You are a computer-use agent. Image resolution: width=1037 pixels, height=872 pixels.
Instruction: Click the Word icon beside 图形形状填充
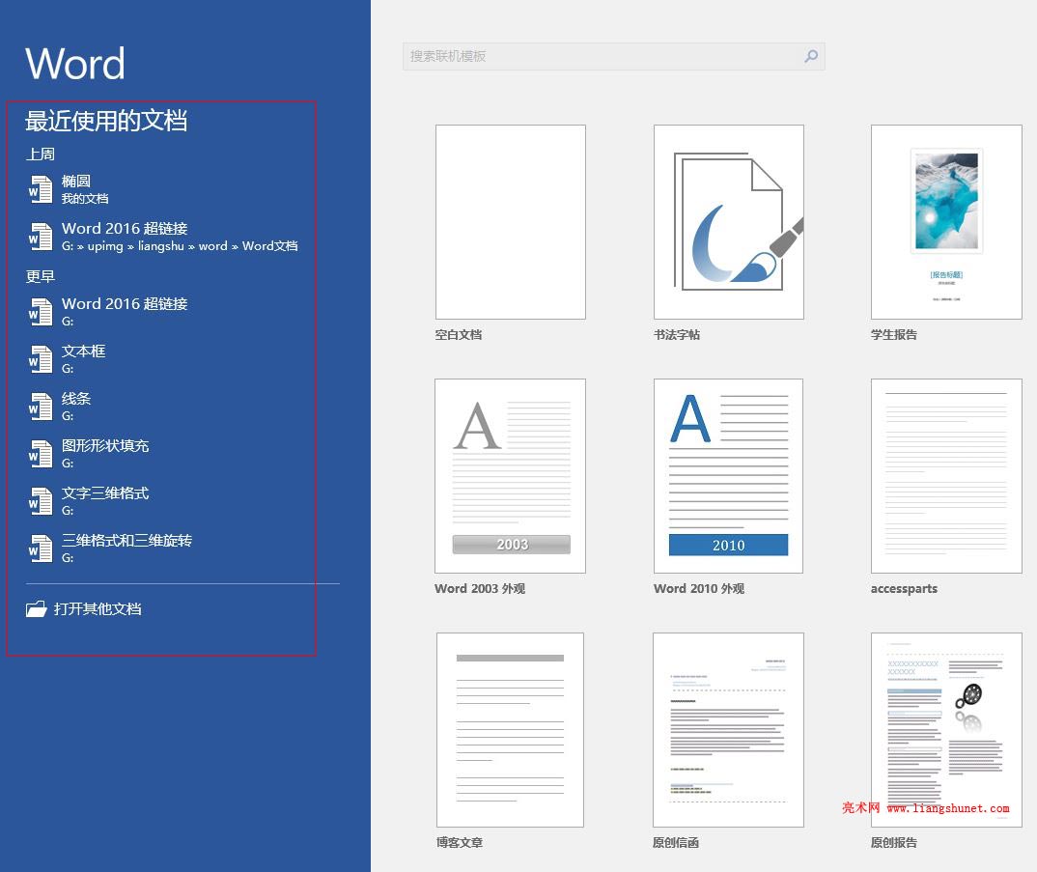coord(41,454)
